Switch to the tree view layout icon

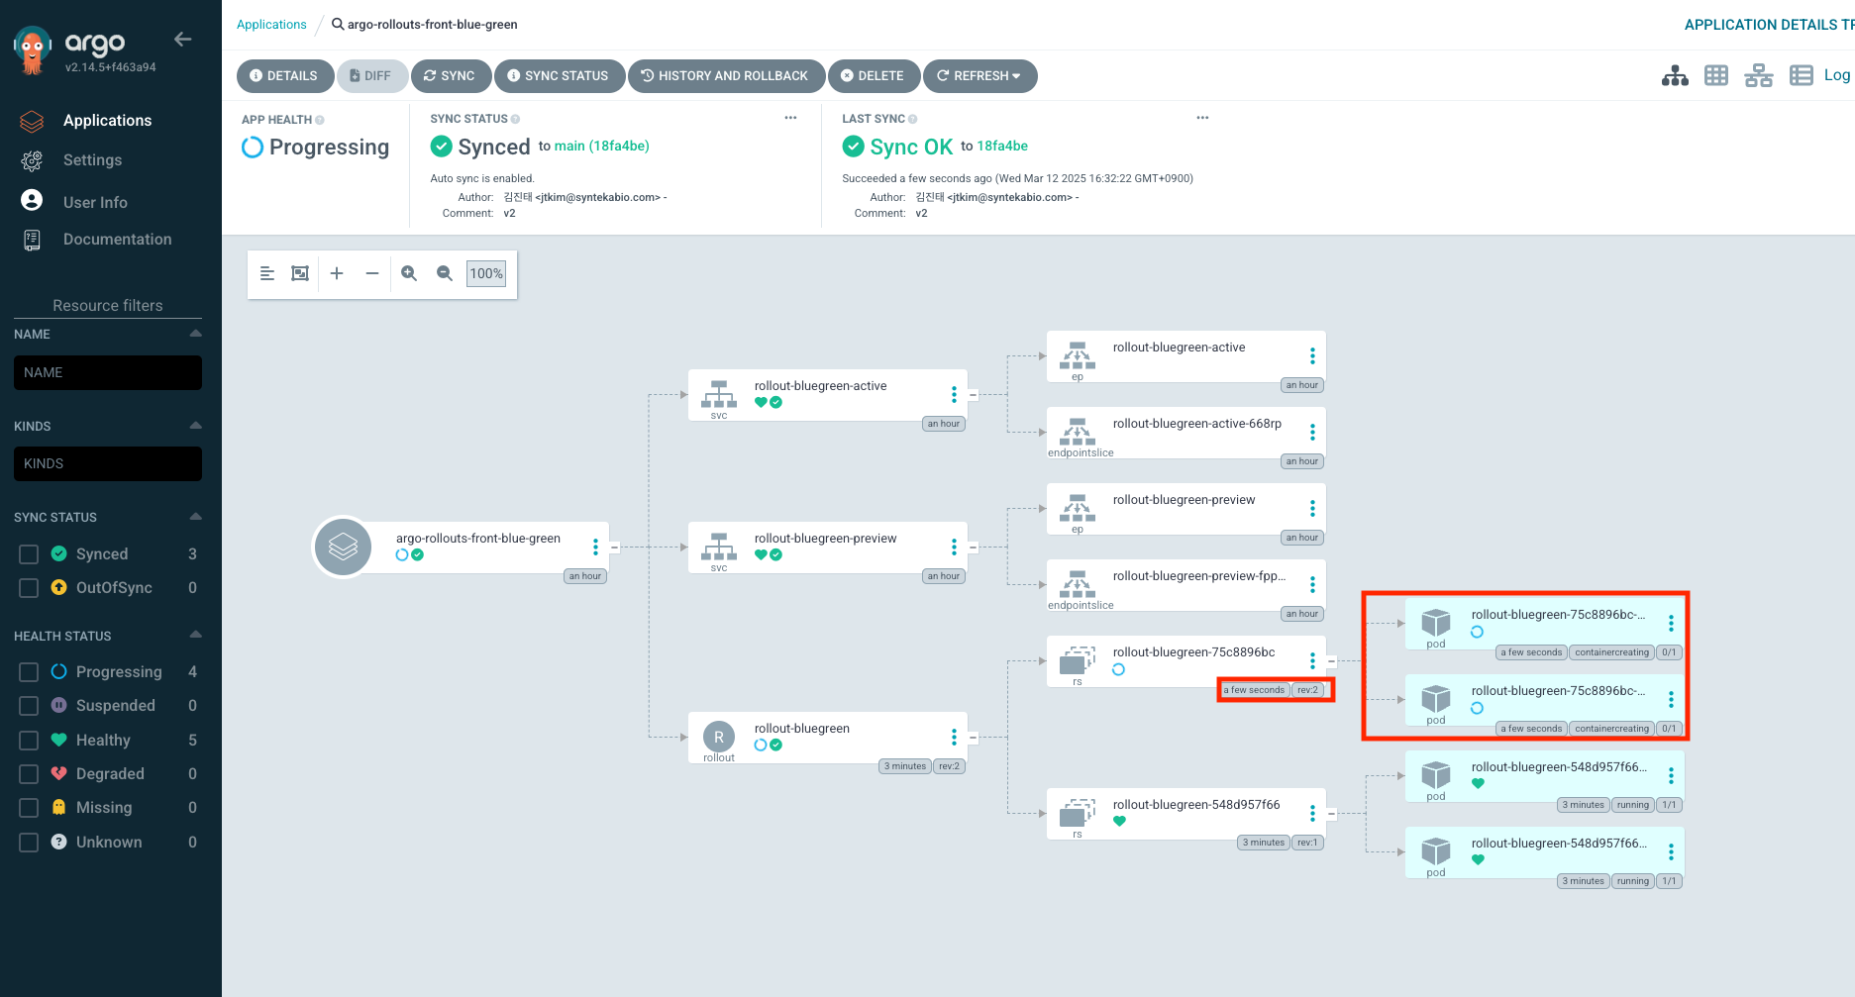click(1675, 75)
